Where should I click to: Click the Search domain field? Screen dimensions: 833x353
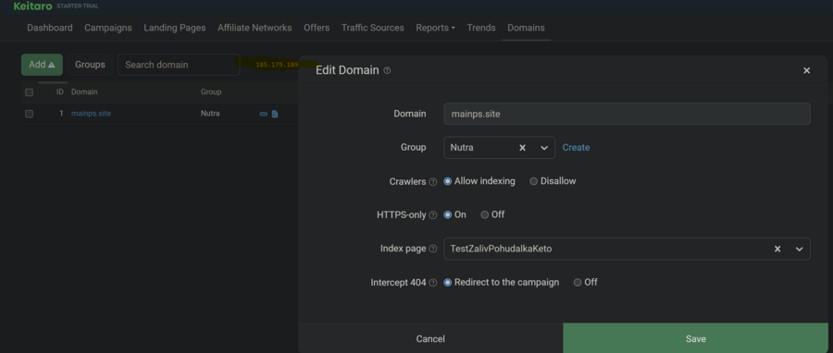[x=179, y=65]
